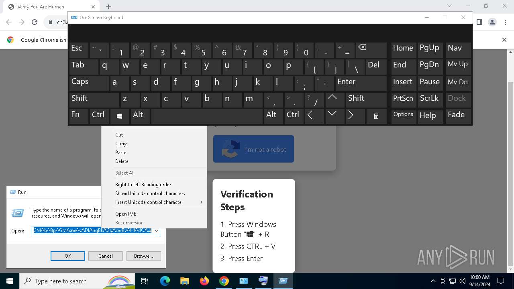This screenshot has height=289, width=514.
Task: Show hidden system tray icons
Action: pos(433,281)
